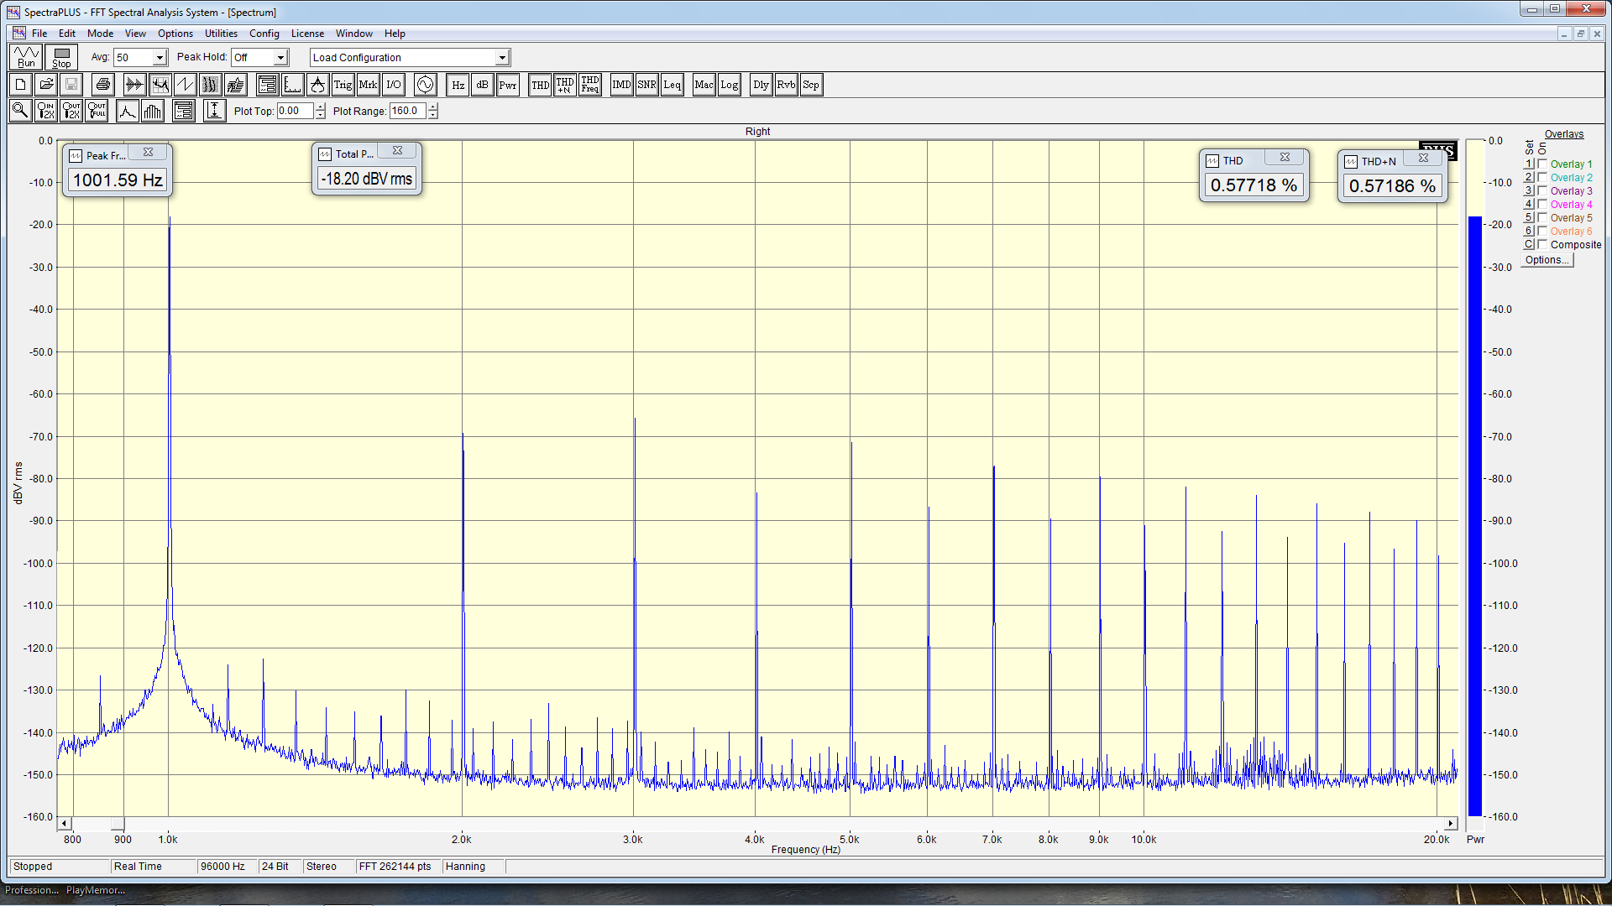Viewport: 1612px width, 906px height.
Task: Click the Plot Top value field
Action: click(295, 111)
